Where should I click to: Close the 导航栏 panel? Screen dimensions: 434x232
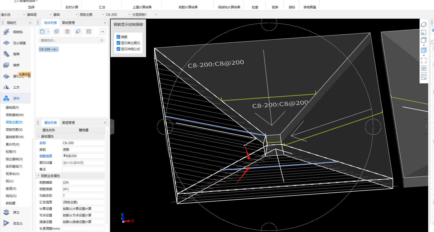(30, 23)
